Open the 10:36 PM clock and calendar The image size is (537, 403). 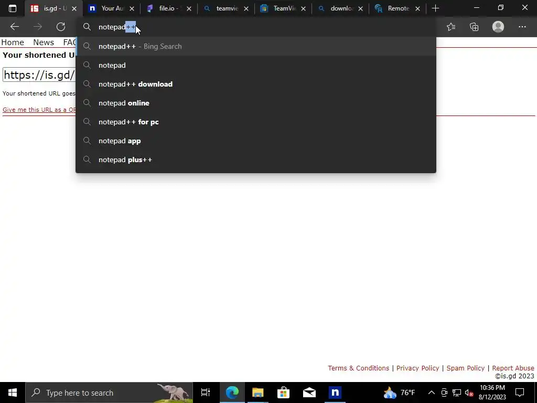pyautogui.click(x=492, y=393)
